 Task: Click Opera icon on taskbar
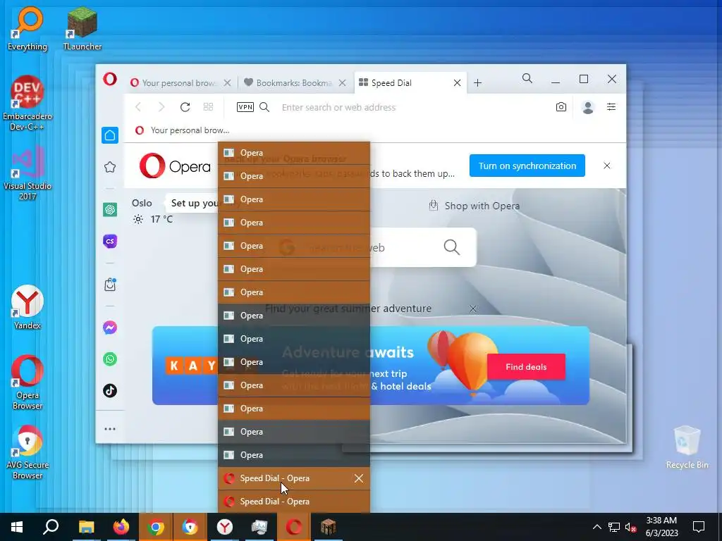tap(294, 527)
